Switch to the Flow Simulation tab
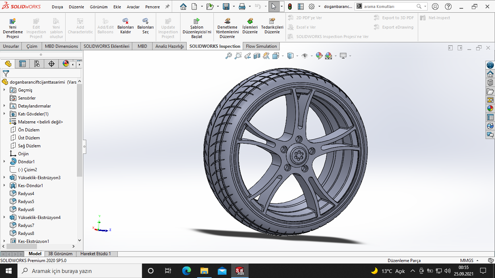Image resolution: width=495 pixels, height=278 pixels. pos(261,46)
